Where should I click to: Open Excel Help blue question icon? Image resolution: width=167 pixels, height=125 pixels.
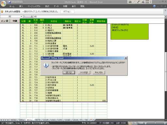154,6
